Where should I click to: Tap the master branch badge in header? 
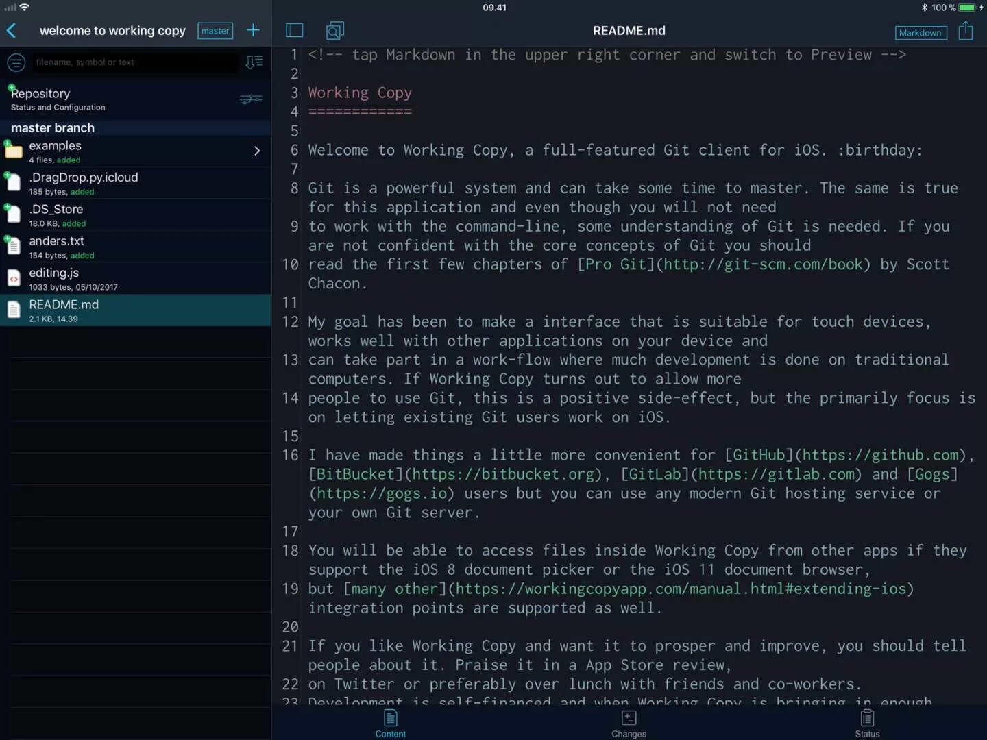click(215, 31)
